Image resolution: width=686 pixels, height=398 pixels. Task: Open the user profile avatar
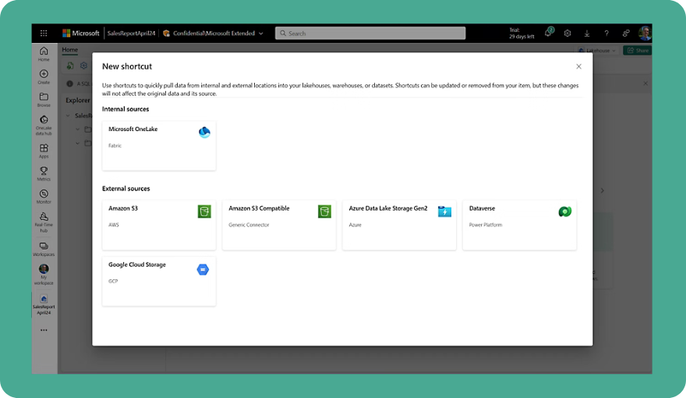pos(645,34)
